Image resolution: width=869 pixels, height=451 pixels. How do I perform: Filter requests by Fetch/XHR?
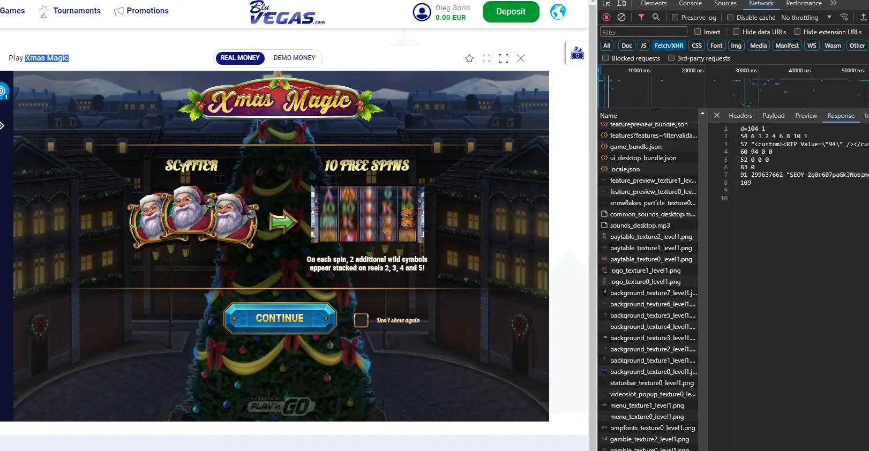(x=669, y=46)
